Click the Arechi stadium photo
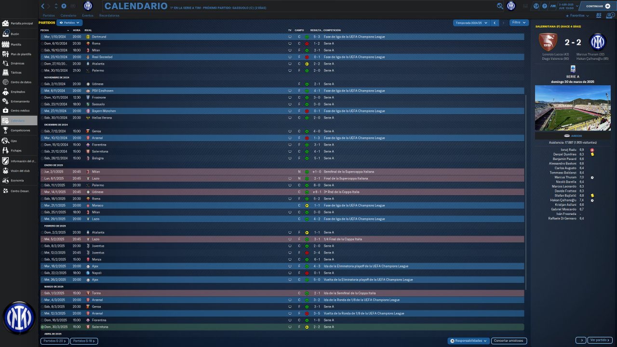The width and height of the screenshot is (617, 347). point(573,108)
